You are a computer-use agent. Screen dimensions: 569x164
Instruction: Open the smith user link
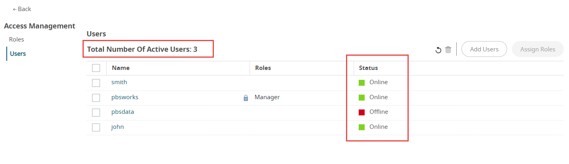point(119,82)
